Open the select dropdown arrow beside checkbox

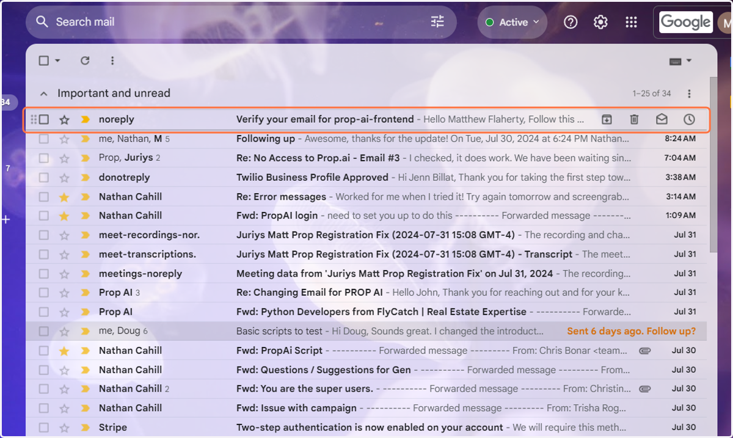pos(58,60)
